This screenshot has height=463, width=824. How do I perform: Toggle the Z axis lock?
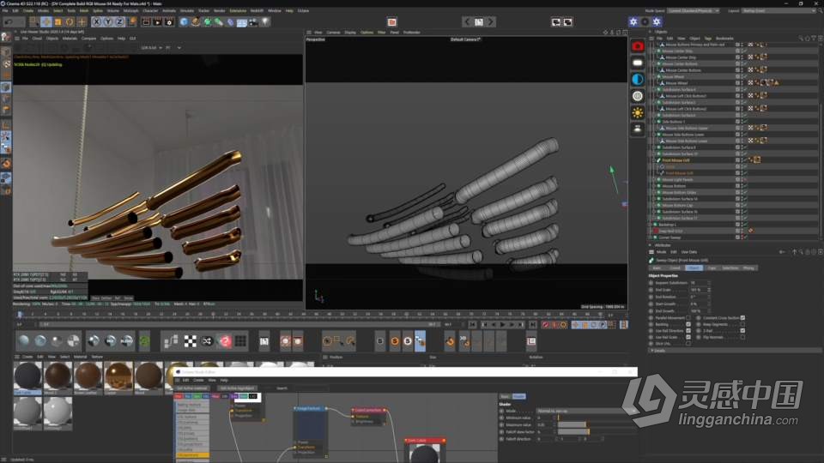[x=119, y=22]
